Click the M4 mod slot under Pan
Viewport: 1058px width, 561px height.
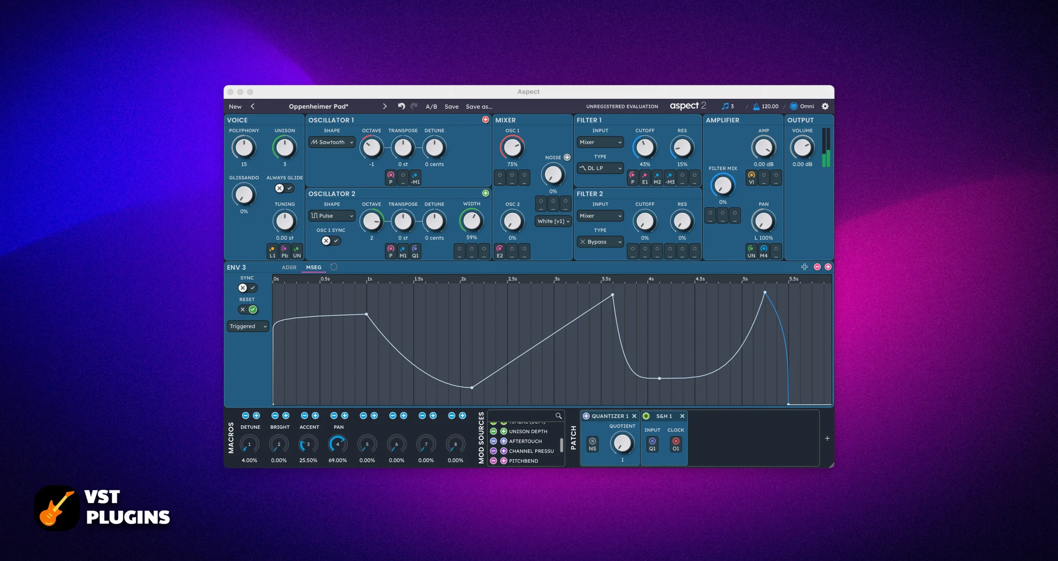[763, 251]
